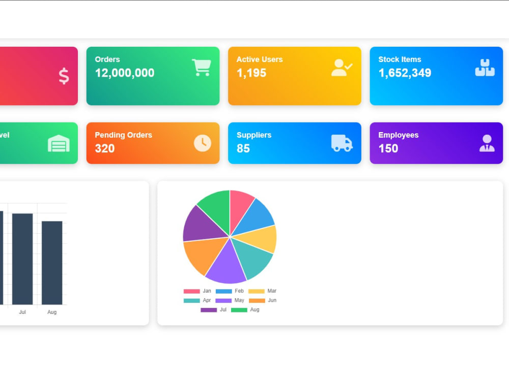
Task: Click the boxes icon on Stock Items card
Action: click(485, 68)
